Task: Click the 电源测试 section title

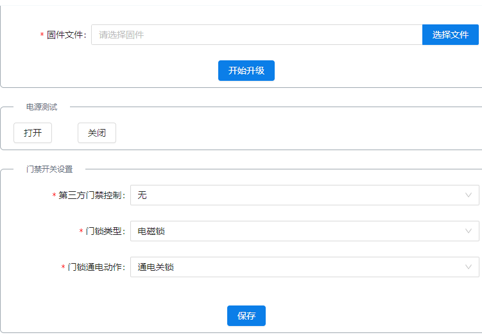Action: (x=41, y=107)
